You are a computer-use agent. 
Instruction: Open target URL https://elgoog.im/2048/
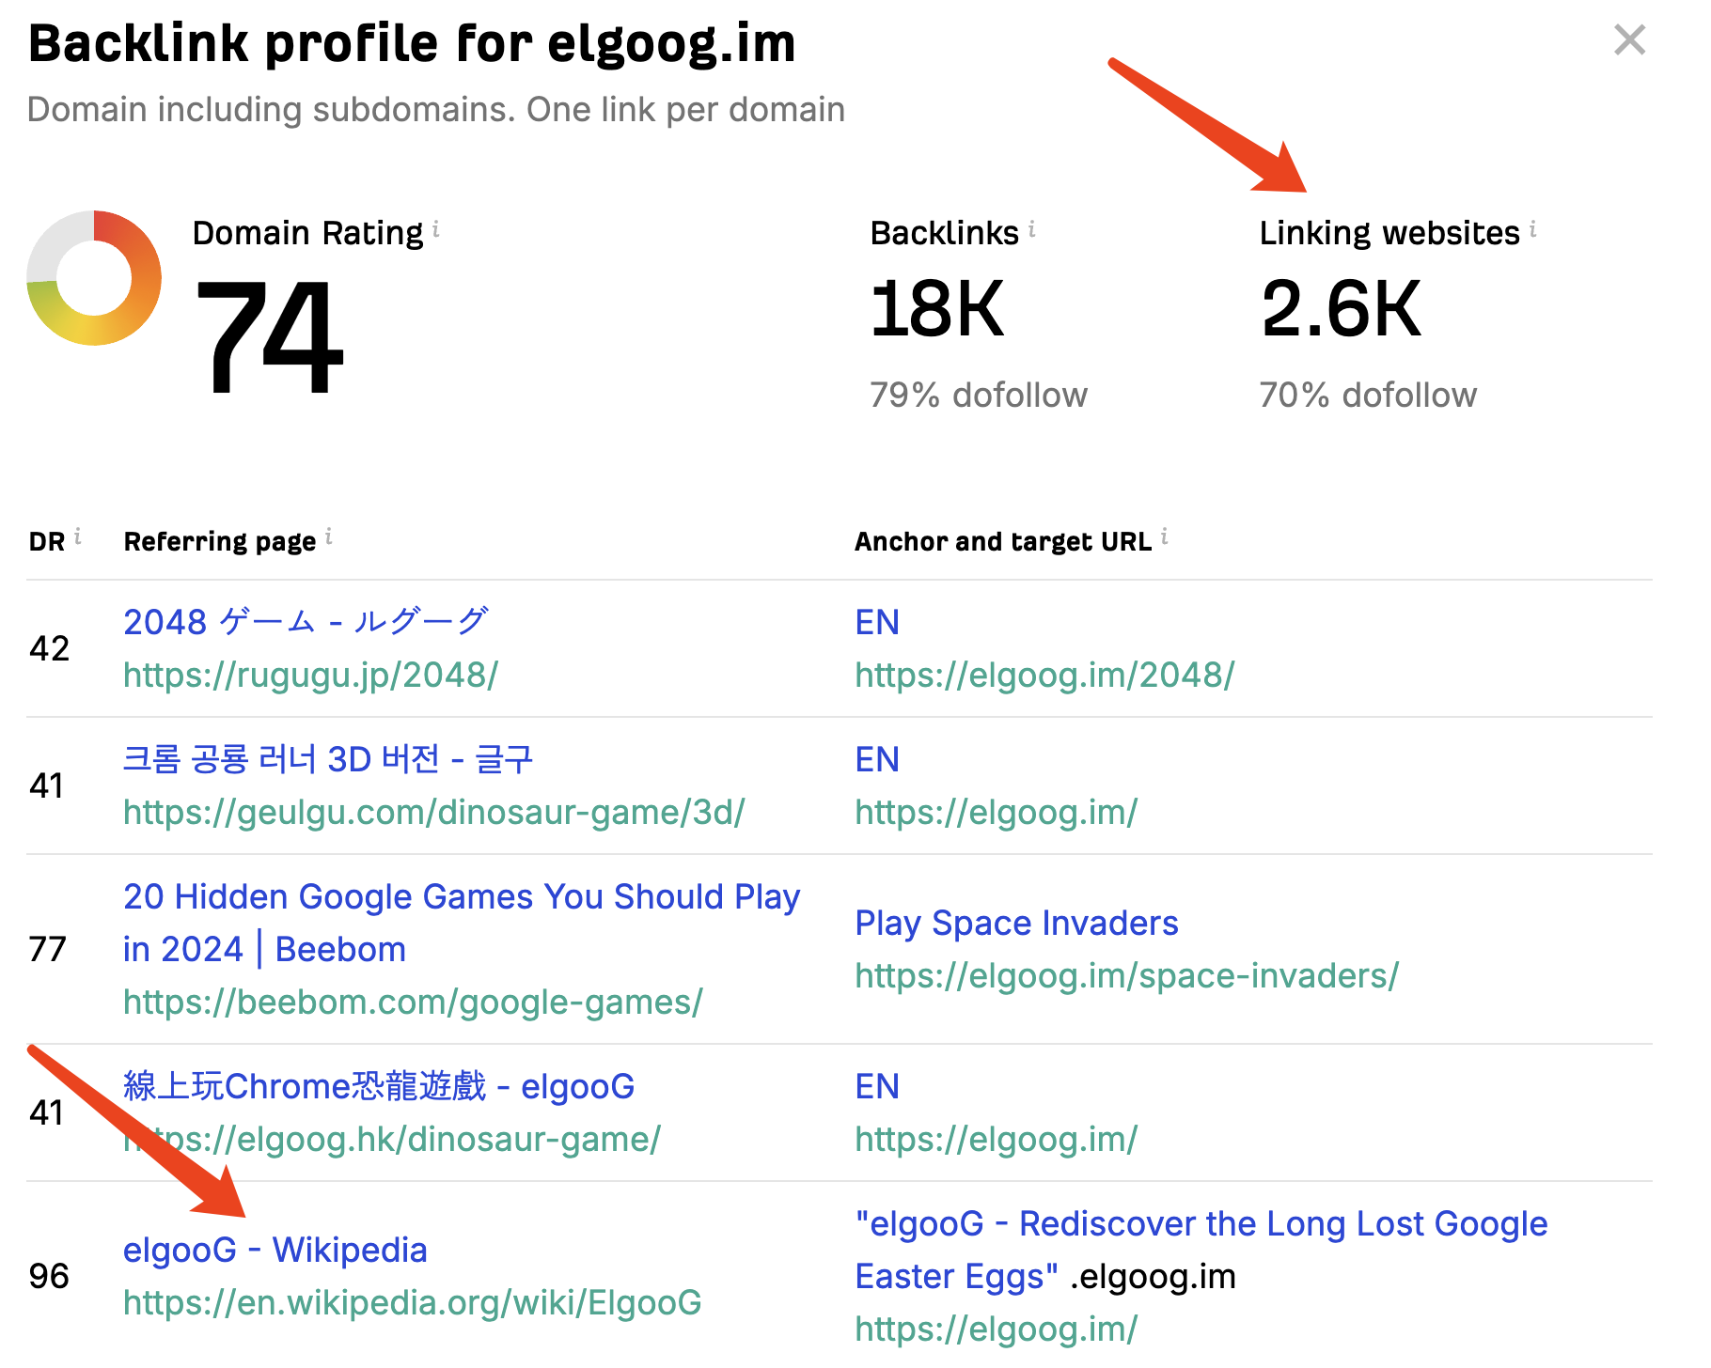coord(1044,675)
